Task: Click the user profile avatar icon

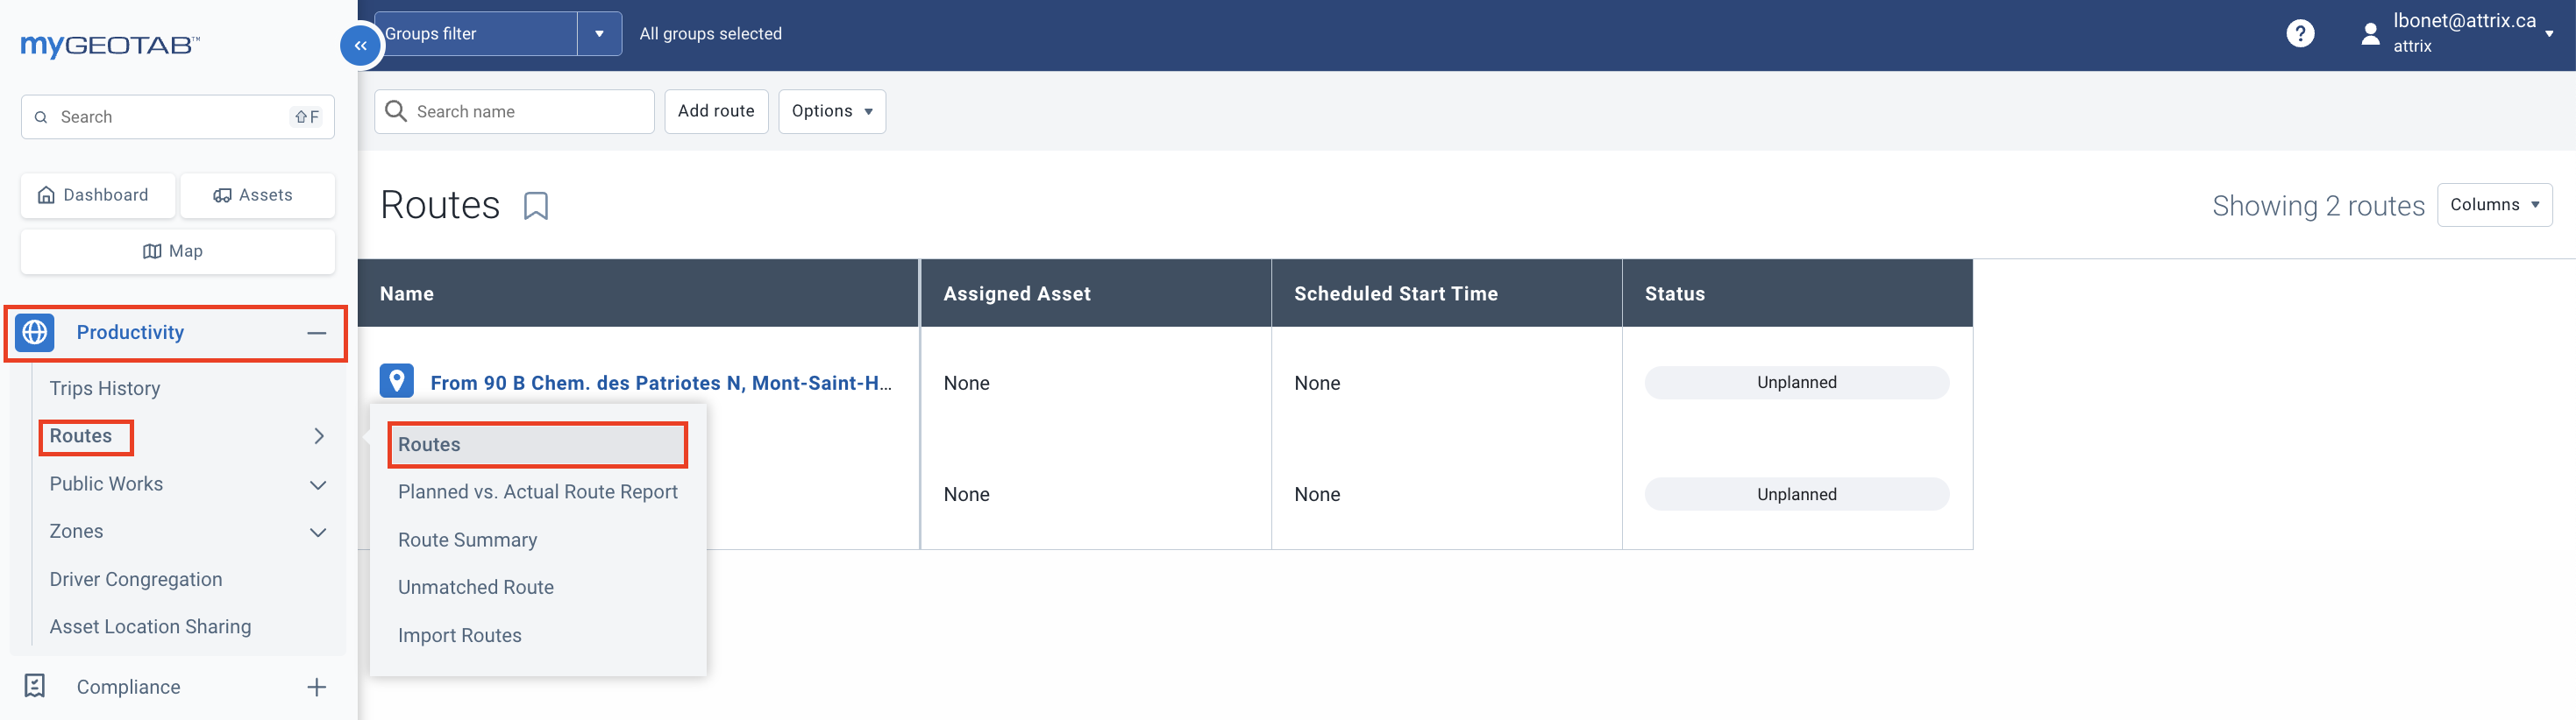Action: 2370,34
